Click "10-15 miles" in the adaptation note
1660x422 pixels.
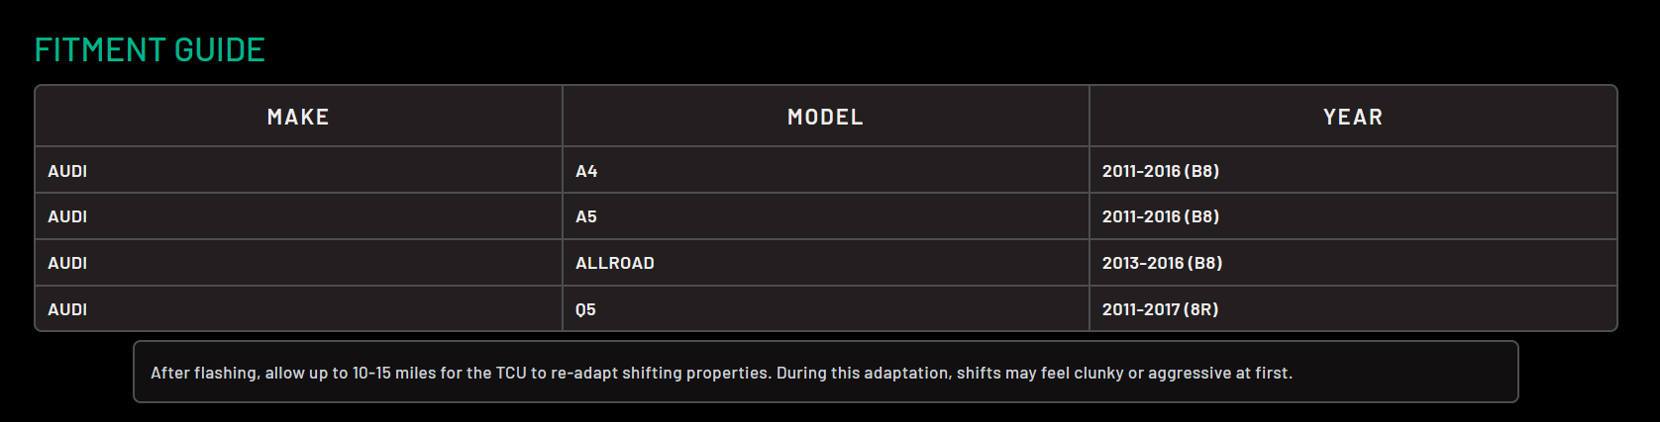click(x=394, y=374)
